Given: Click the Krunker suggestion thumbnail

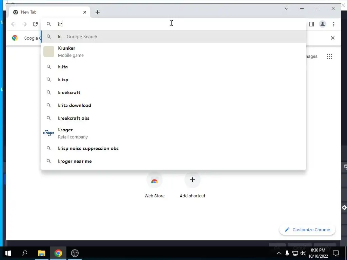Looking at the screenshot, I should 49,51.
